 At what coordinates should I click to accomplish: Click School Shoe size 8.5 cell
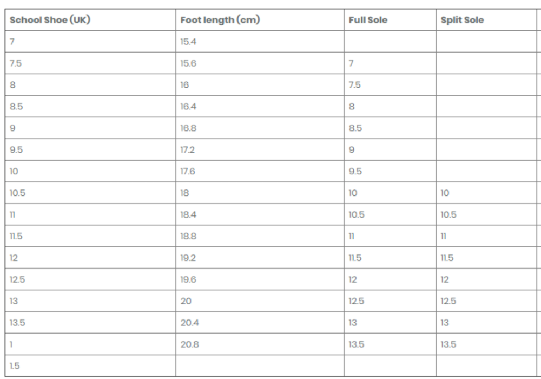[17, 107]
